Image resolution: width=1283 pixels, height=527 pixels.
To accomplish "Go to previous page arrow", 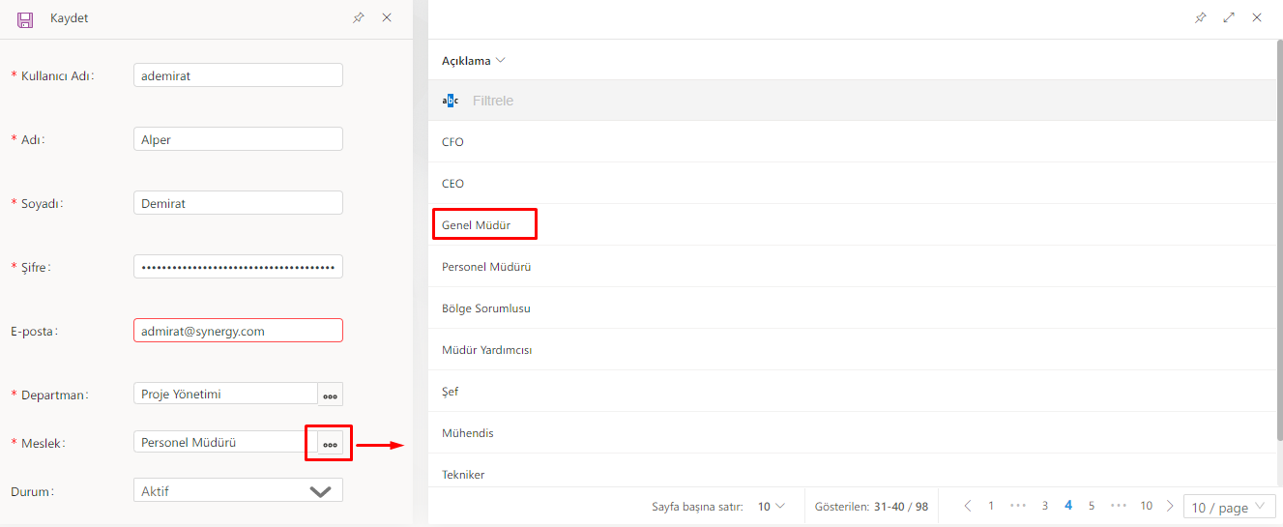I will click(968, 506).
